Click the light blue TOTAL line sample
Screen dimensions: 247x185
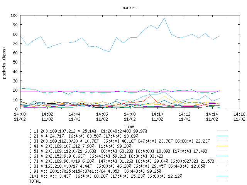pos(222,181)
